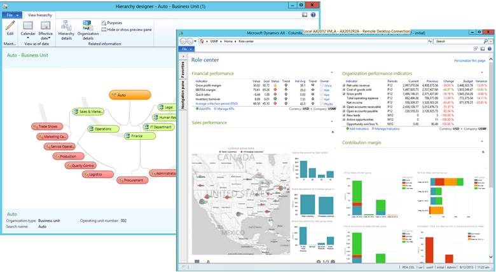This screenshot has width=496, height=272.
Task: Open the Calendar view-as-of-date control
Action: coord(28,30)
